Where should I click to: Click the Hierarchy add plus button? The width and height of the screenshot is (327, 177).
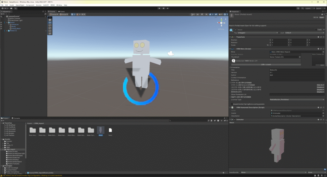[x=2, y=14]
